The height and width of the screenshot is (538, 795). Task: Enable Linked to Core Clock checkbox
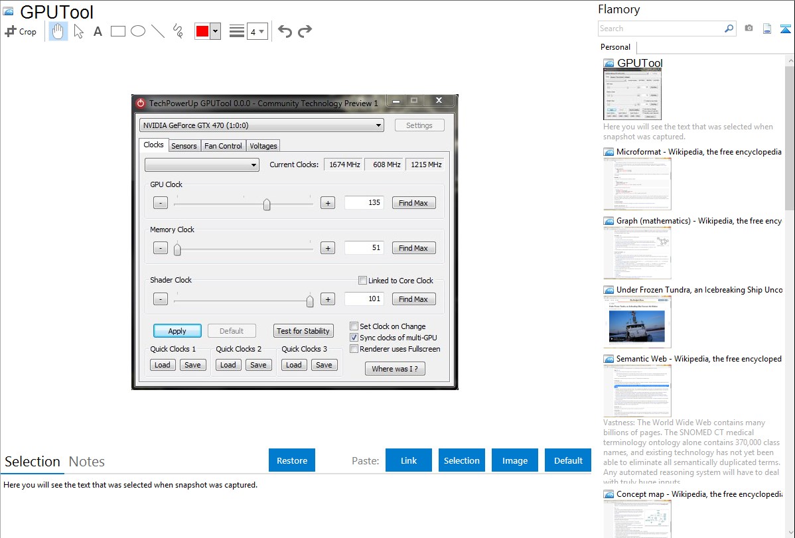point(362,281)
